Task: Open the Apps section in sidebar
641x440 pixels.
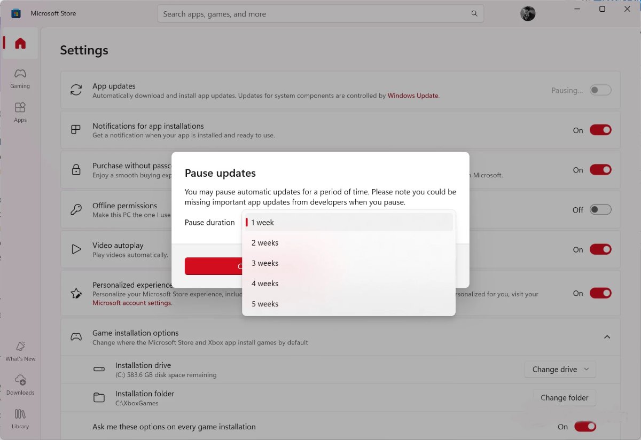Action: click(20, 113)
